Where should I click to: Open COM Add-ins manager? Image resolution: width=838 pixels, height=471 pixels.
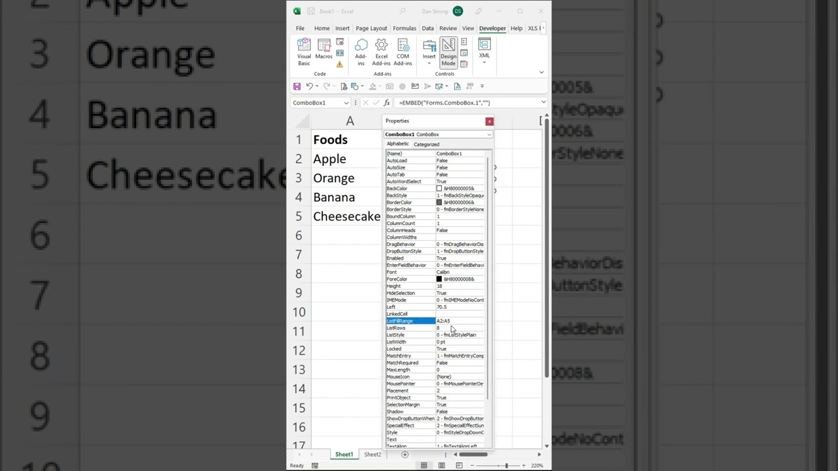click(403, 52)
